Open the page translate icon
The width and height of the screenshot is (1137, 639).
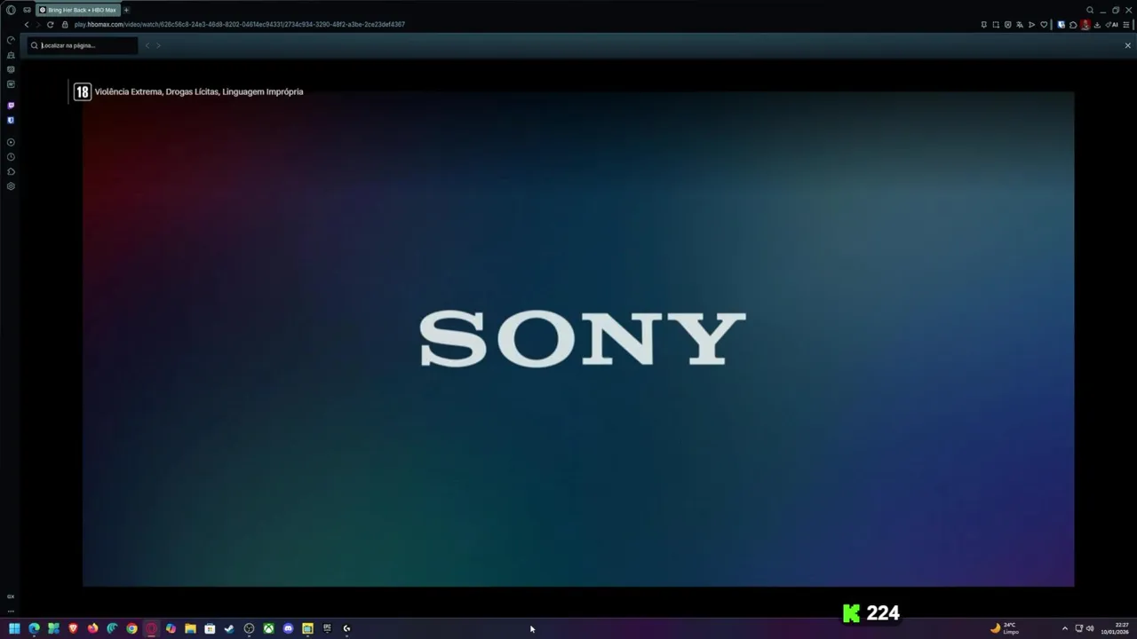[1020, 25]
